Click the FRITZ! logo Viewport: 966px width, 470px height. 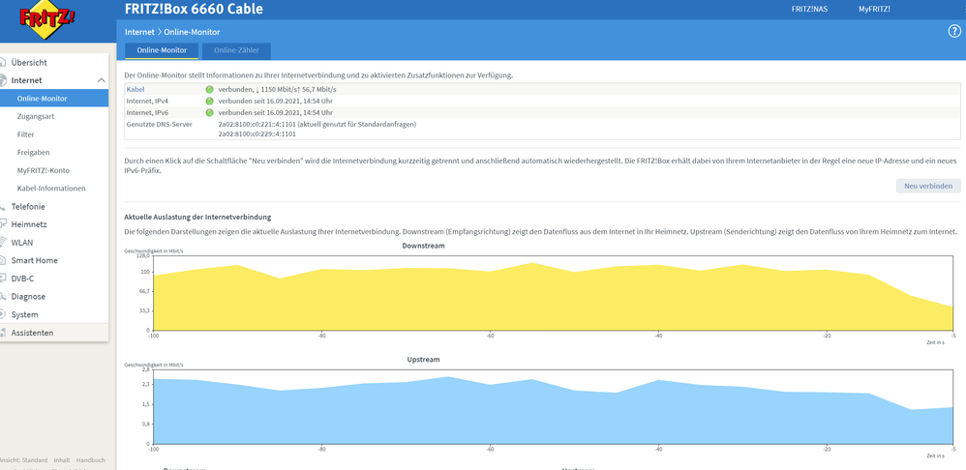46,19
